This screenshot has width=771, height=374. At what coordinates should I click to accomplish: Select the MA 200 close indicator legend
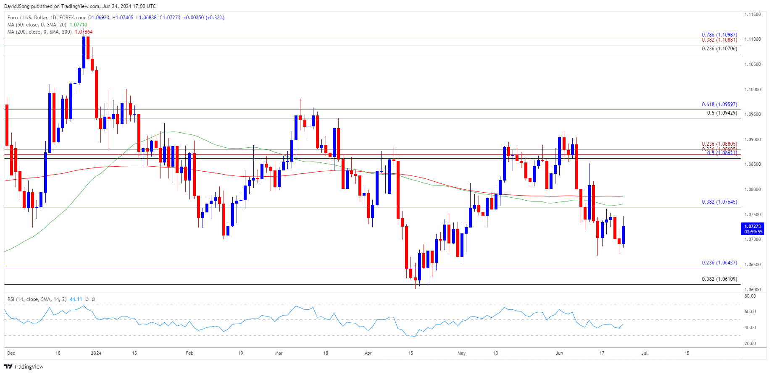pyautogui.click(x=39, y=32)
